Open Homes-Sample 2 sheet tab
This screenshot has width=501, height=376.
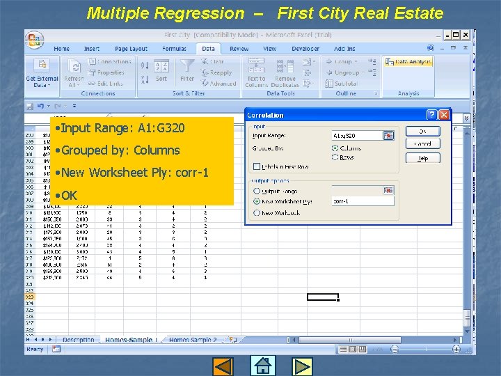193,340
